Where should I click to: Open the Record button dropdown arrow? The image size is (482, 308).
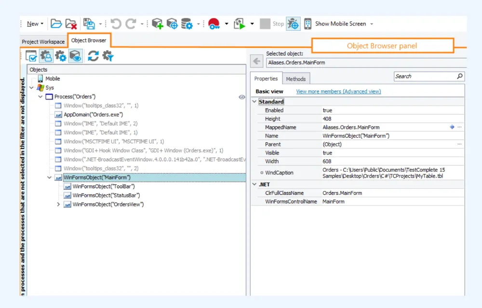(x=227, y=24)
